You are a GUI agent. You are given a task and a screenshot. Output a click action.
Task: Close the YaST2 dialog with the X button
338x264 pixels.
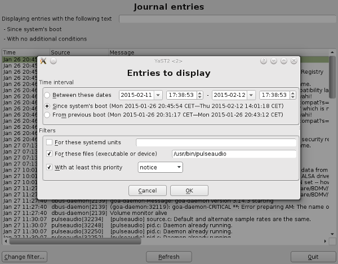coord(293,60)
